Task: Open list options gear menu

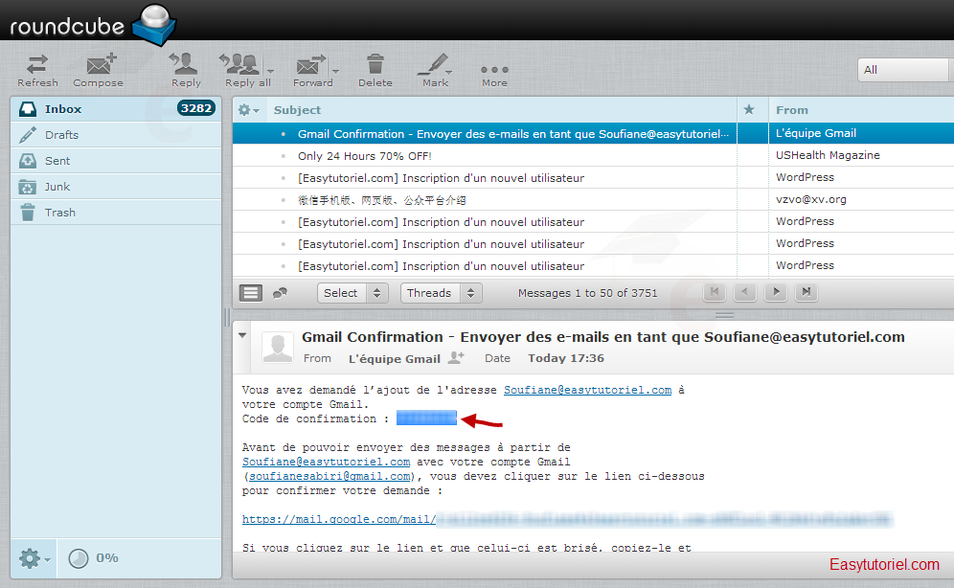Action: (248, 110)
